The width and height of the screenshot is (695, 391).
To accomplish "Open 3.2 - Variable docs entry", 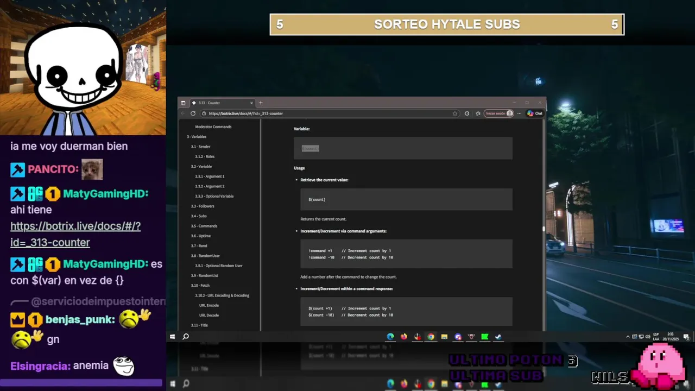I will [201, 166].
